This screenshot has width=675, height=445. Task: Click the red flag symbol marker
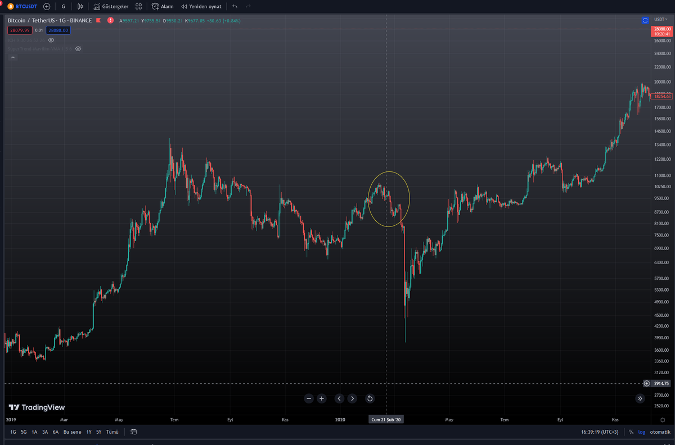[x=98, y=20]
